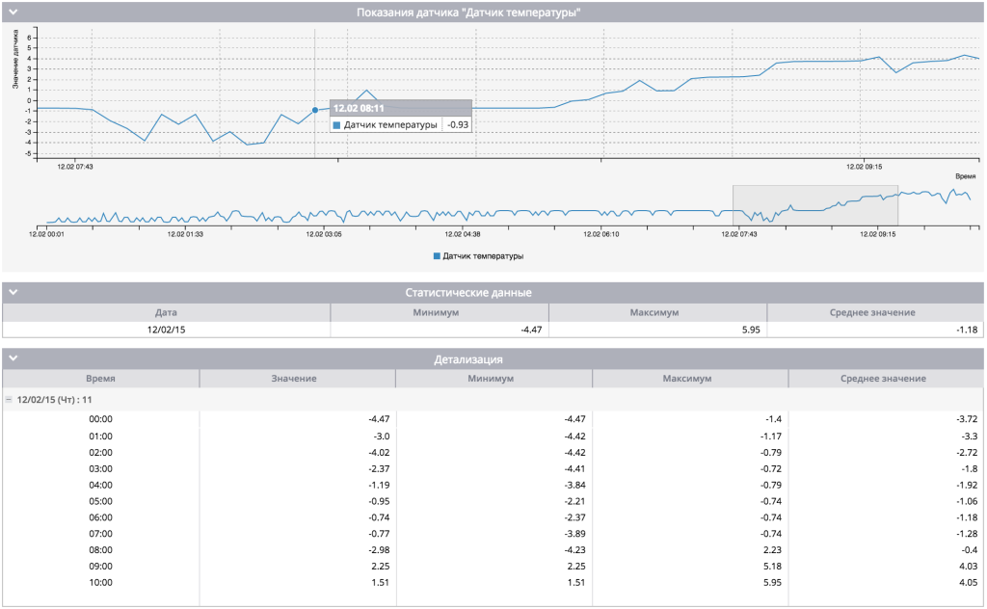Select the 00:00 row in details table
This screenshot has height=609, width=987.
point(100,419)
